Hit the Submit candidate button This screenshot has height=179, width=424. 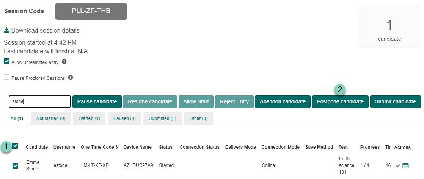pyautogui.click(x=395, y=101)
